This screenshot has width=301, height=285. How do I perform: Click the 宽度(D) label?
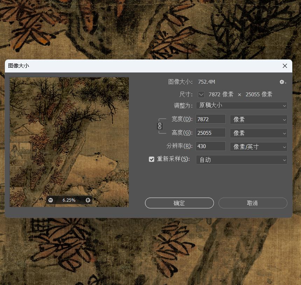coord(182,119)
